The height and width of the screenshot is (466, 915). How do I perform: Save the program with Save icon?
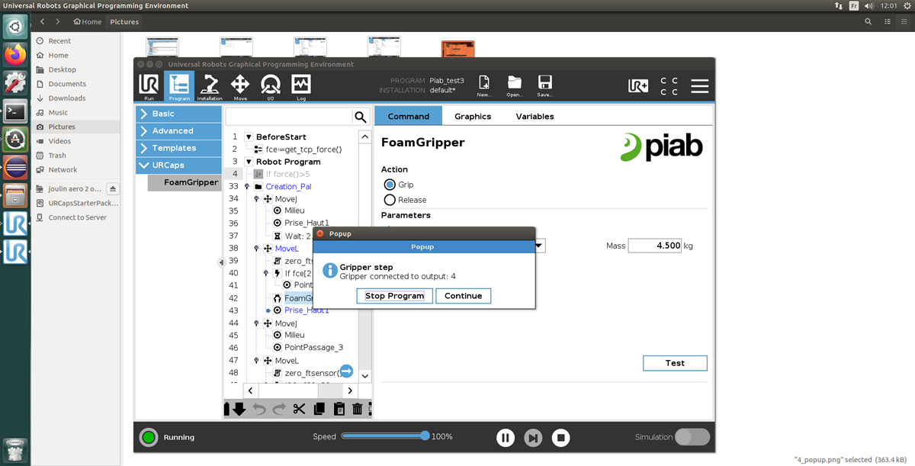(x=544, y=85)
